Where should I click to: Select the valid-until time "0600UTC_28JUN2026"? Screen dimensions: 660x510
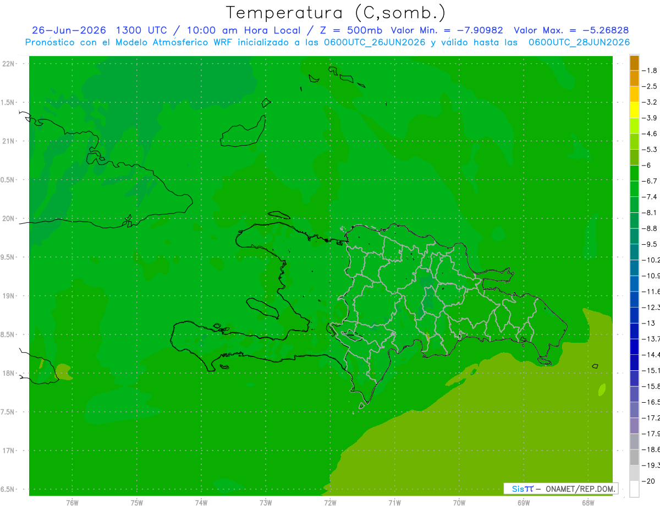point(579,42)
